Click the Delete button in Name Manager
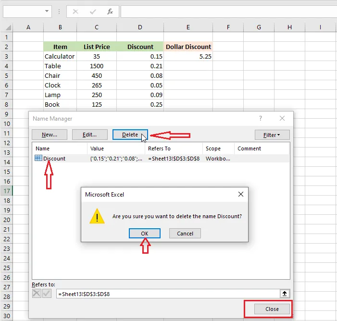337x321 pixels. tap(130, 135)
